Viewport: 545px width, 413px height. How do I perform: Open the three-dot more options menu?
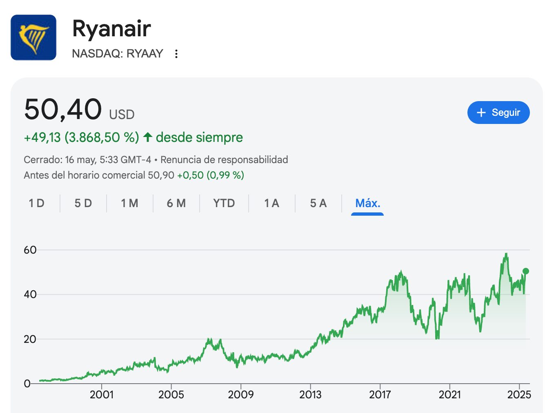176,54
